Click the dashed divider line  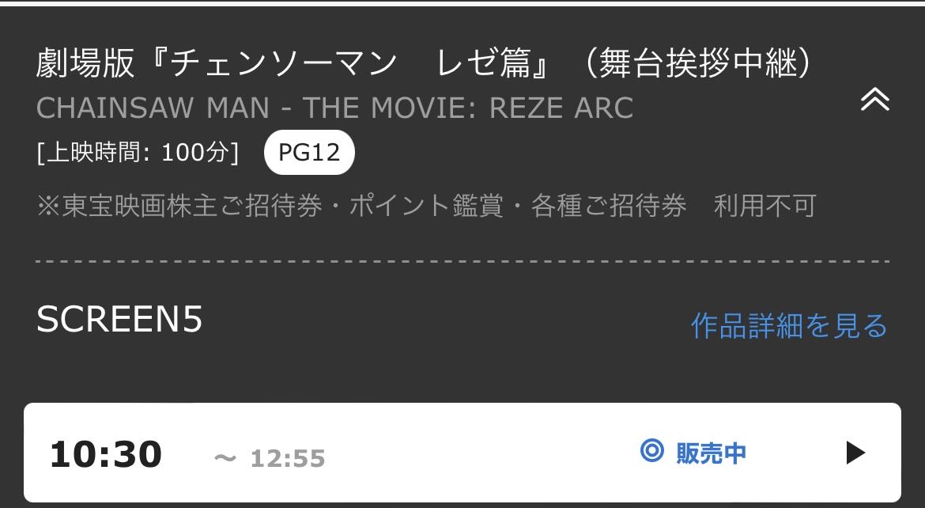tap(462, 261)
